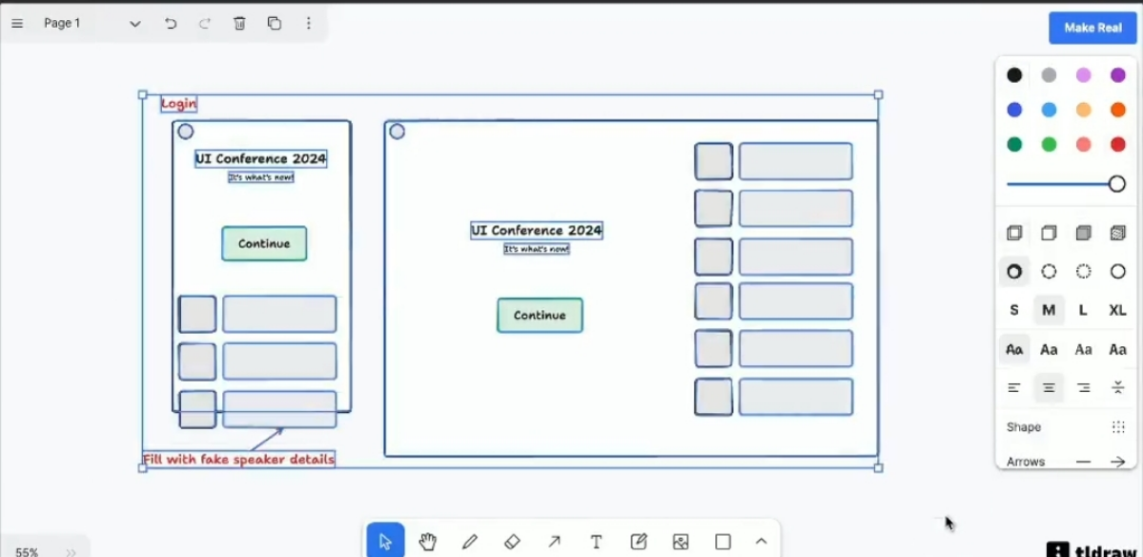Select medium size M option

[1049, 310]
